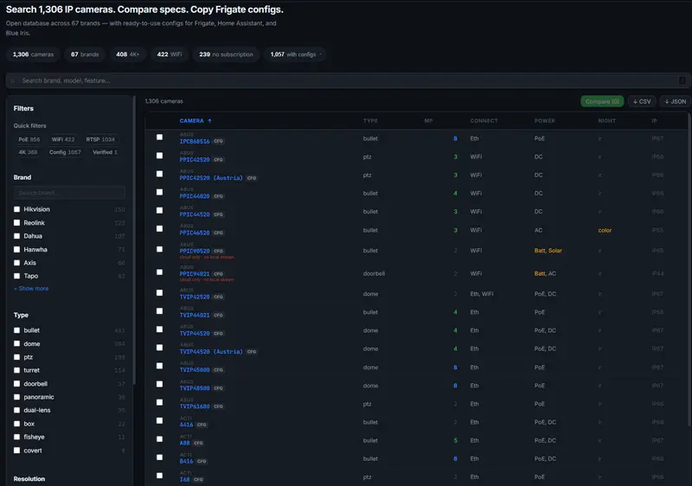Enable the Tapo brand filter
This screenshot has width=692, height=486.
pos(16,276)
